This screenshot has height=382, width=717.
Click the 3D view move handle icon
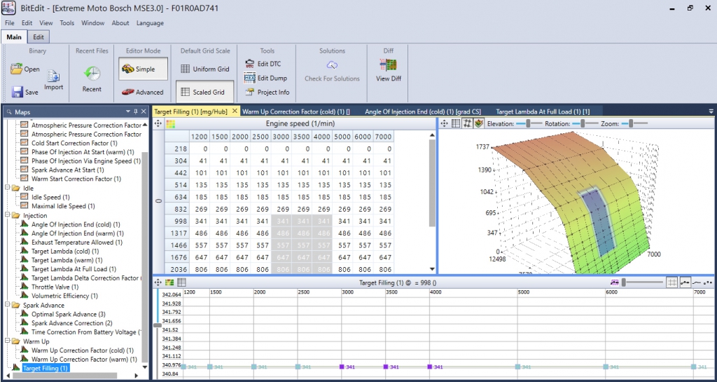[x=444, y=123]
